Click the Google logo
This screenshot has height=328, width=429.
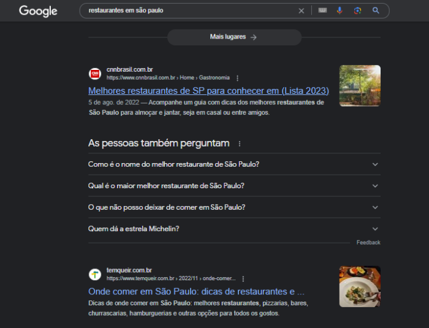coord(38,11)
